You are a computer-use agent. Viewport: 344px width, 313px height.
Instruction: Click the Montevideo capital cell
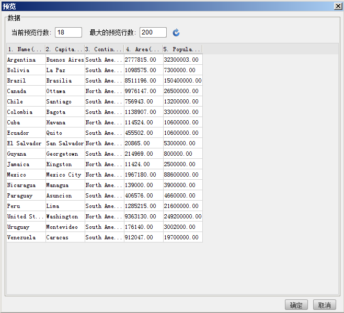65,227
